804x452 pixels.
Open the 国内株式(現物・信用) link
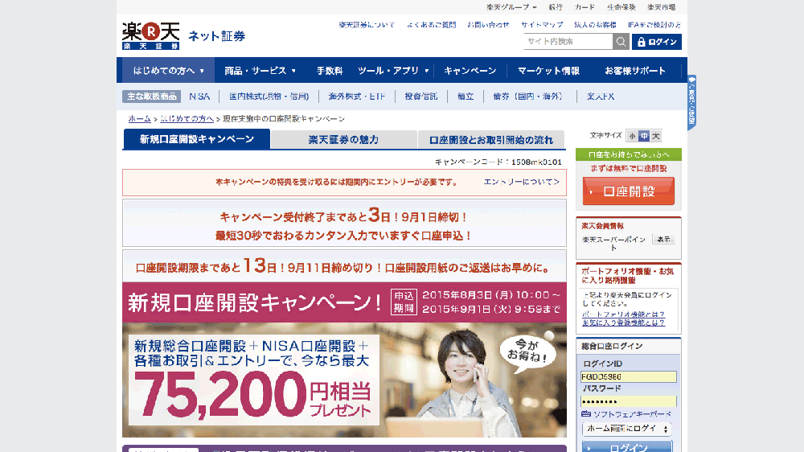point(269,97)
